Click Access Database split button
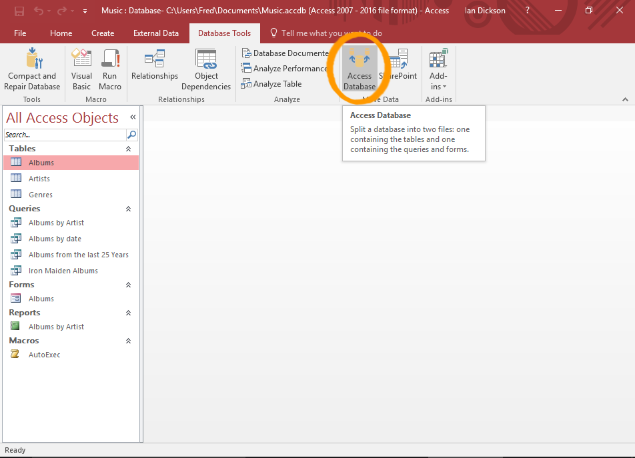 click(360, 69)
